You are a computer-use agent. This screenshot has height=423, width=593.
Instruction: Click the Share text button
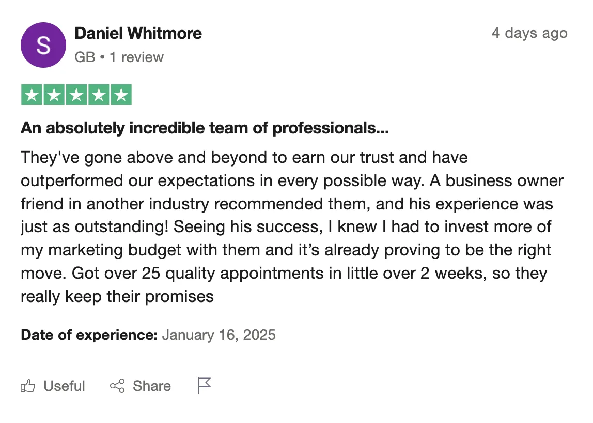152,386
